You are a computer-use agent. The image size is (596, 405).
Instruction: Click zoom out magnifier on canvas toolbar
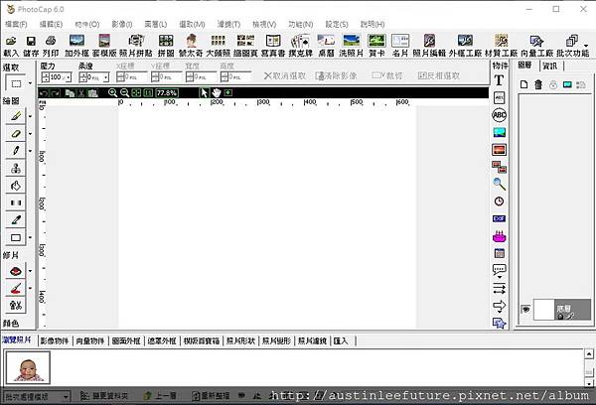click(124, 92)
